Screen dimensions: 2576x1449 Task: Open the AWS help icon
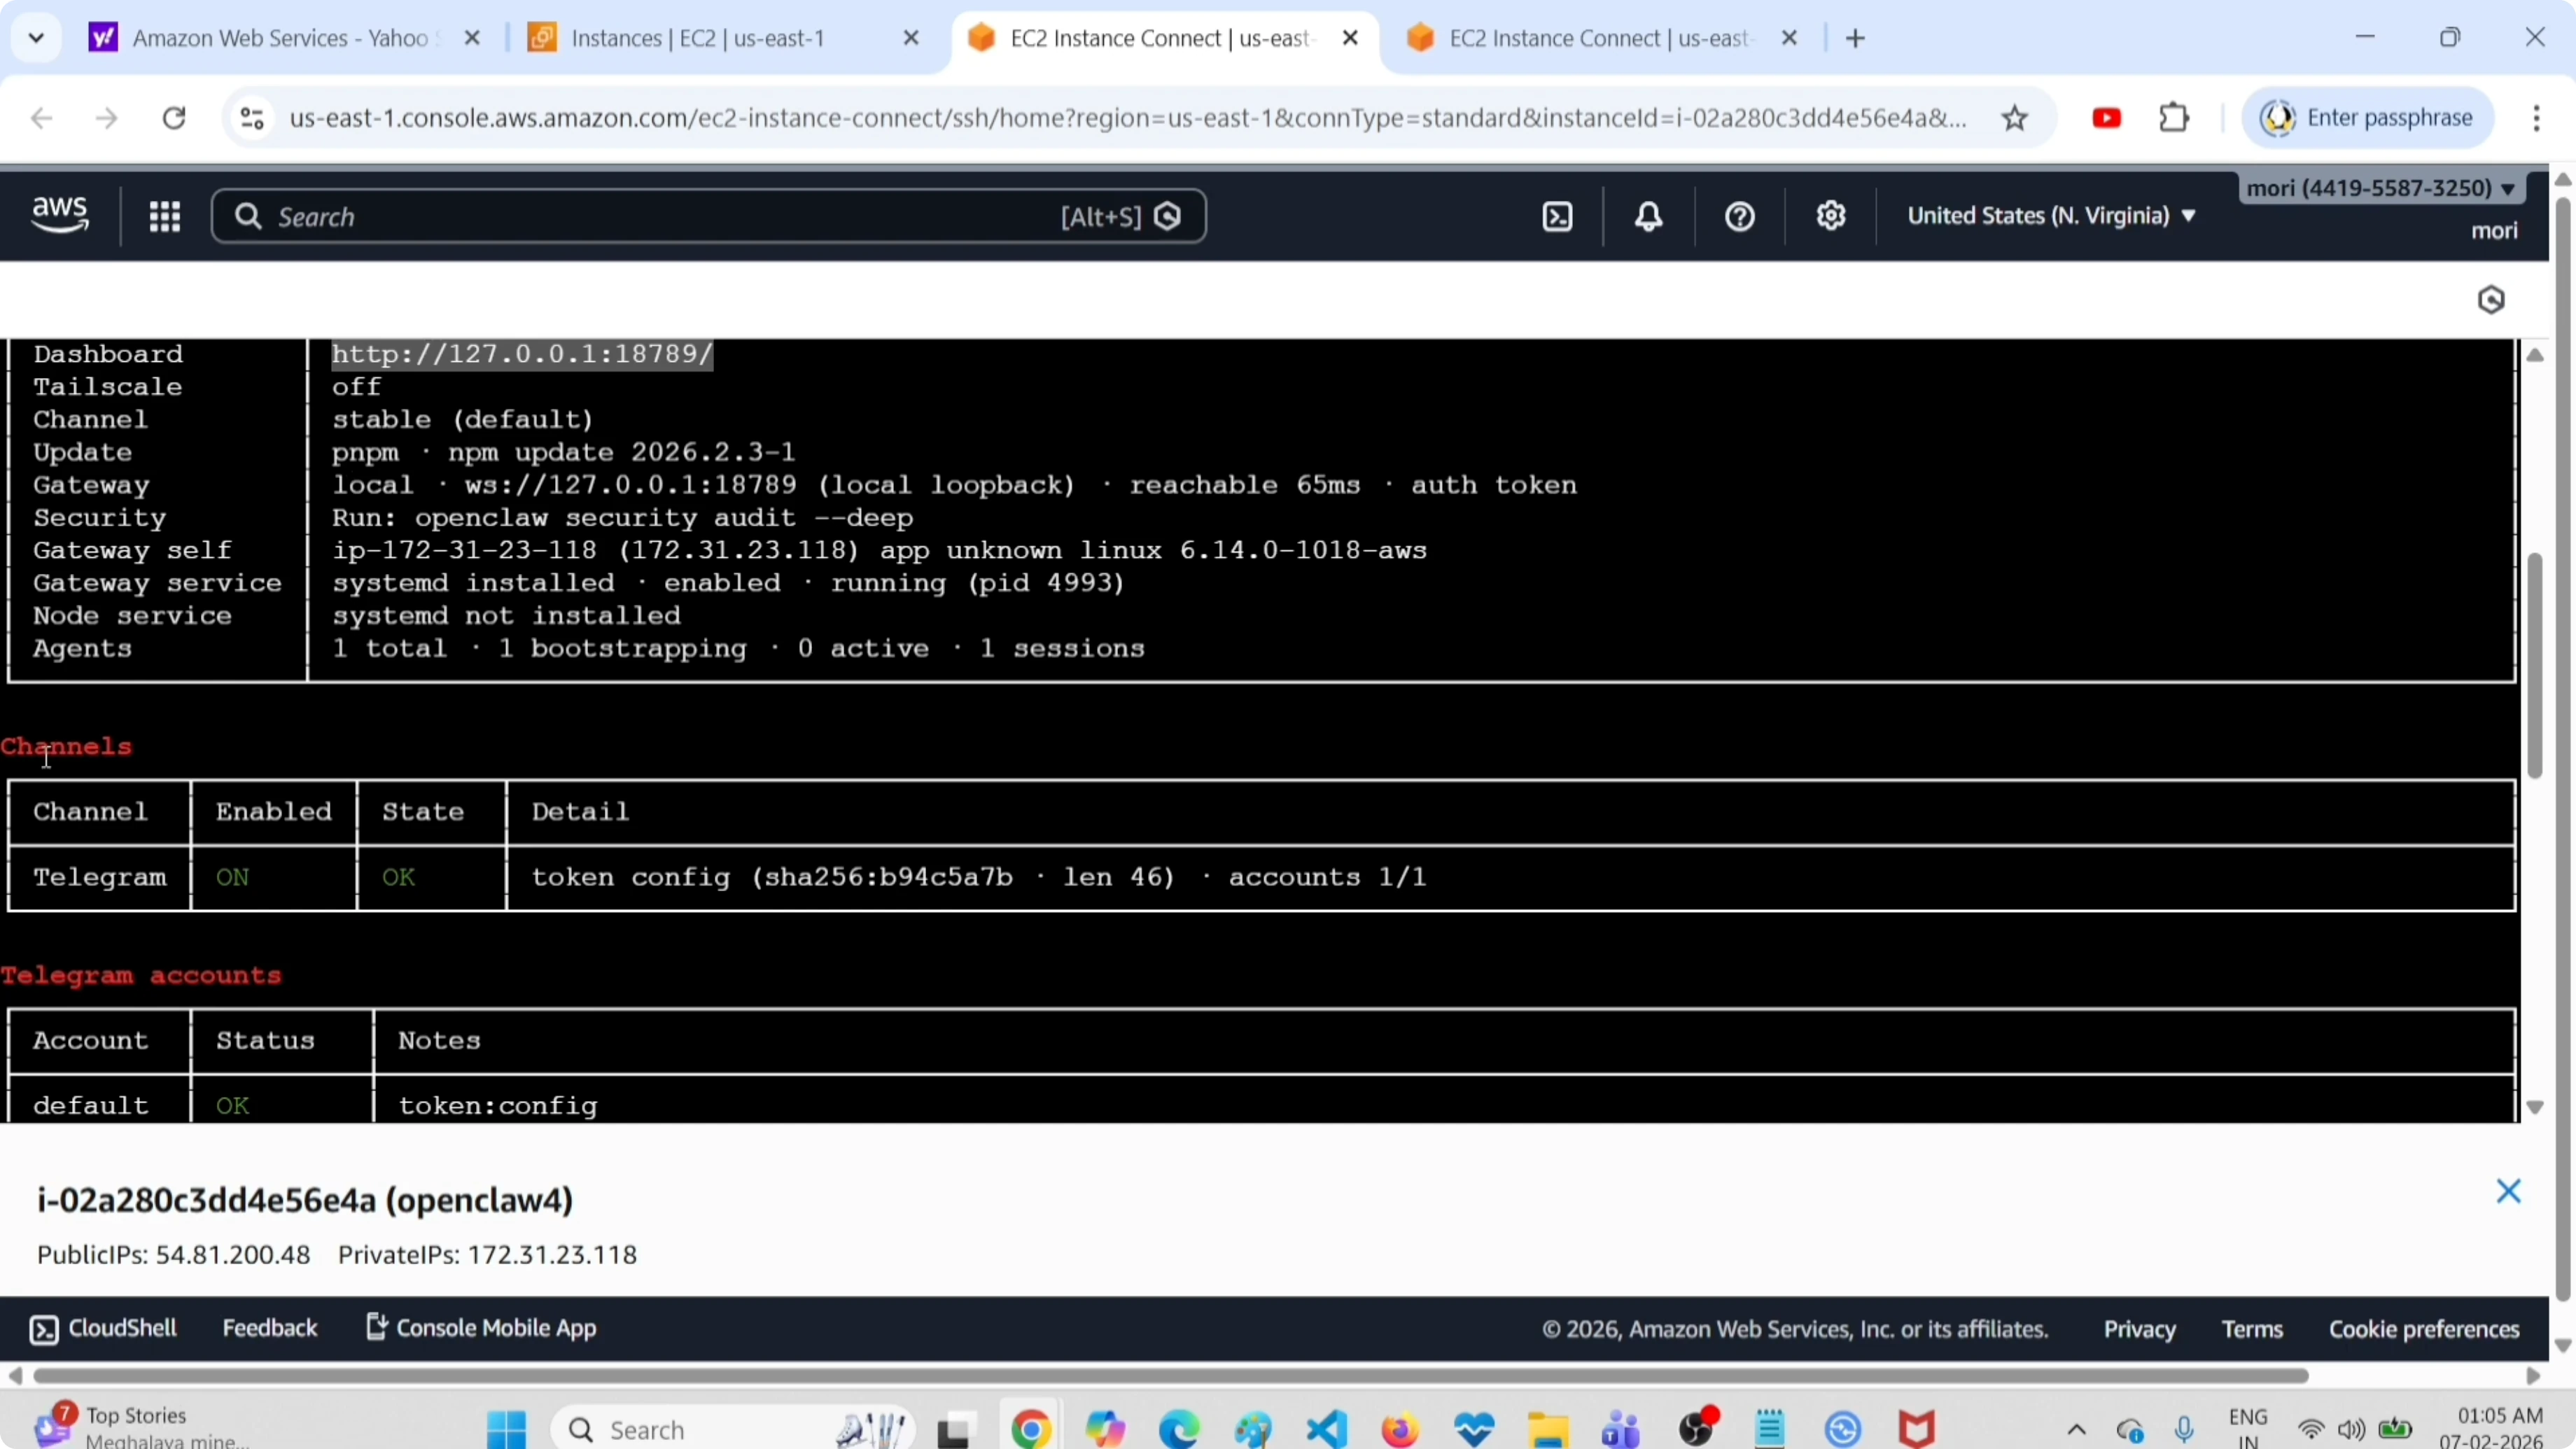click(1739, 216)
